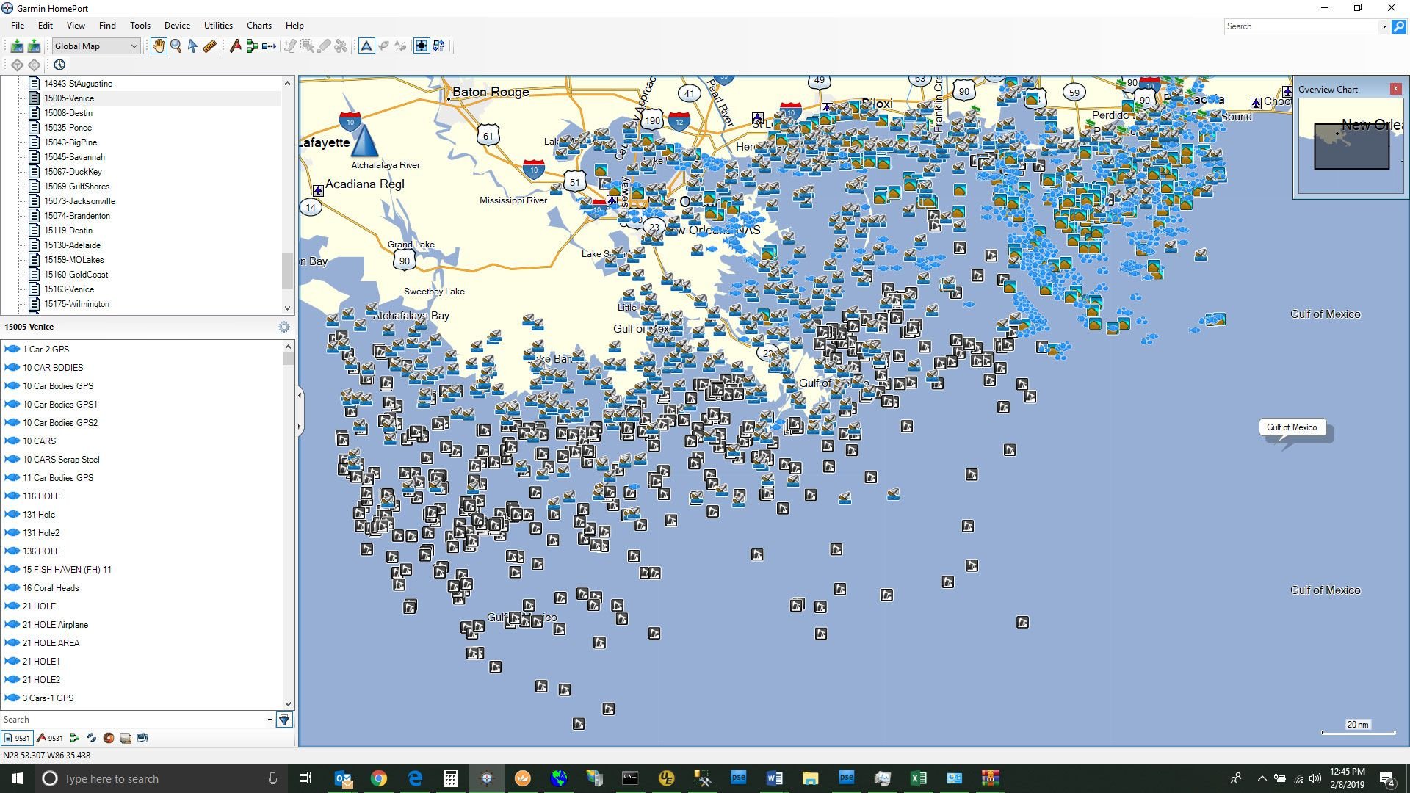
Task: Filter list by layered cards icon
Action: pyautogui.click(x=125, y=738)
